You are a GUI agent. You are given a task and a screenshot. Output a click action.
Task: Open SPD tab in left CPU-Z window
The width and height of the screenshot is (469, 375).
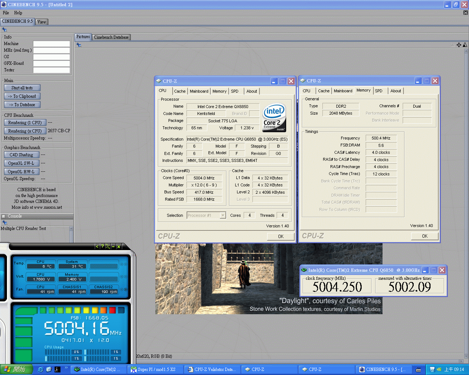pyautogui.click(x=234, y=91)
